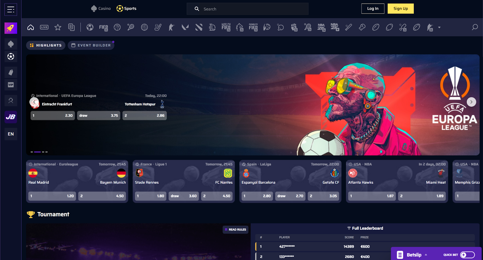Bet on Real Madrid at 1.20
The height and width of the screenshot is (260, 483).
point(52,196)
